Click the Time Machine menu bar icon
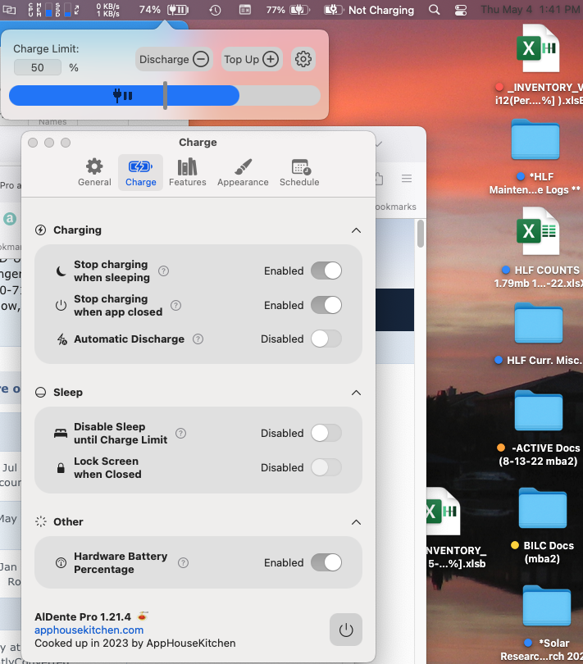Viewport: 583px width, 664px height. (x=215, y=10)
